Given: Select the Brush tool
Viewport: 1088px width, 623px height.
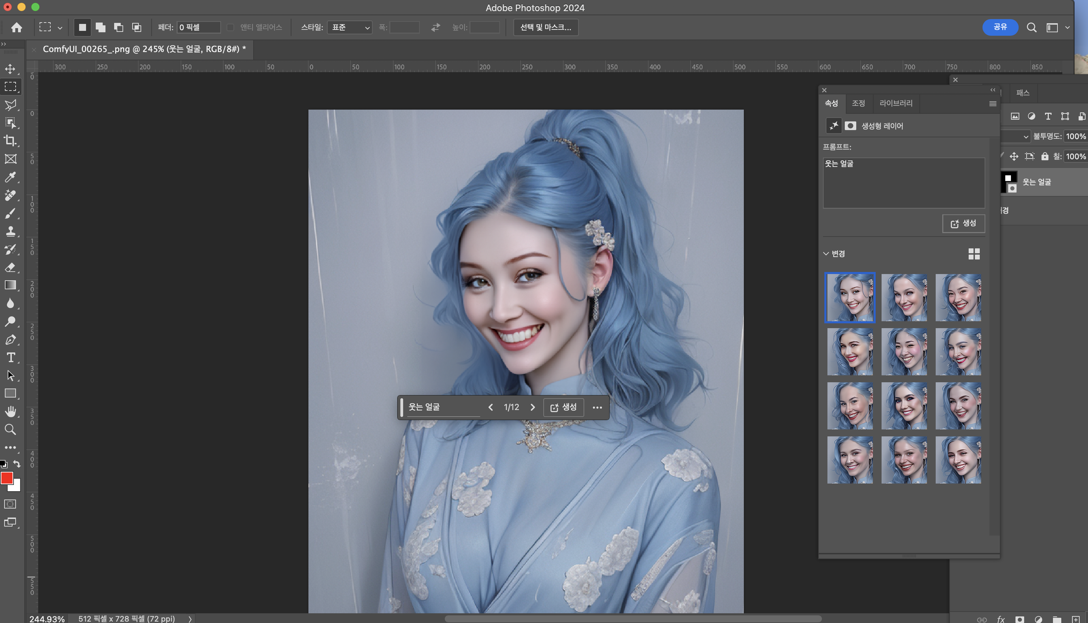Looking at the screenshot, I should click(10, 213).
